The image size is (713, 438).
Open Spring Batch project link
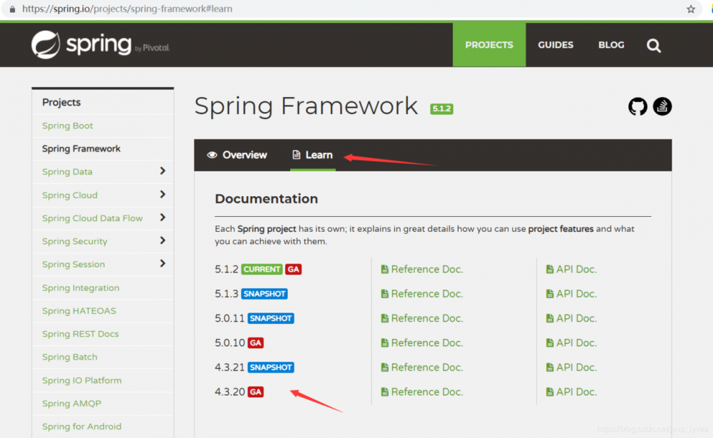coord(70,357)
